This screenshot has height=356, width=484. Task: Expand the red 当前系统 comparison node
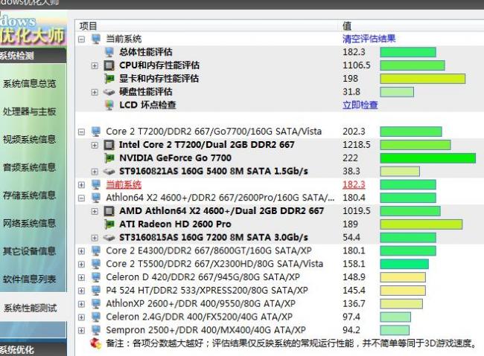coord(81,185)
